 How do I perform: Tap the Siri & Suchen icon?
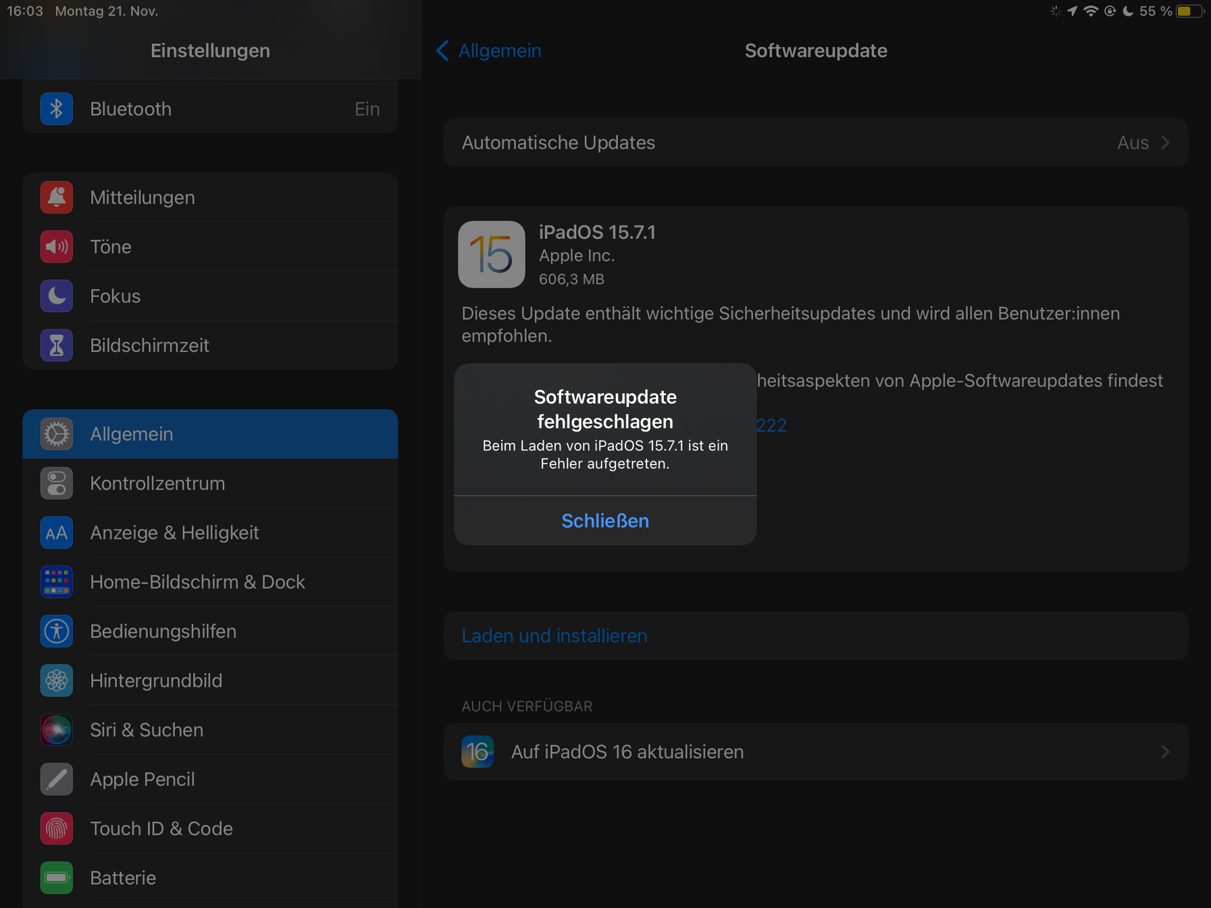57,730
